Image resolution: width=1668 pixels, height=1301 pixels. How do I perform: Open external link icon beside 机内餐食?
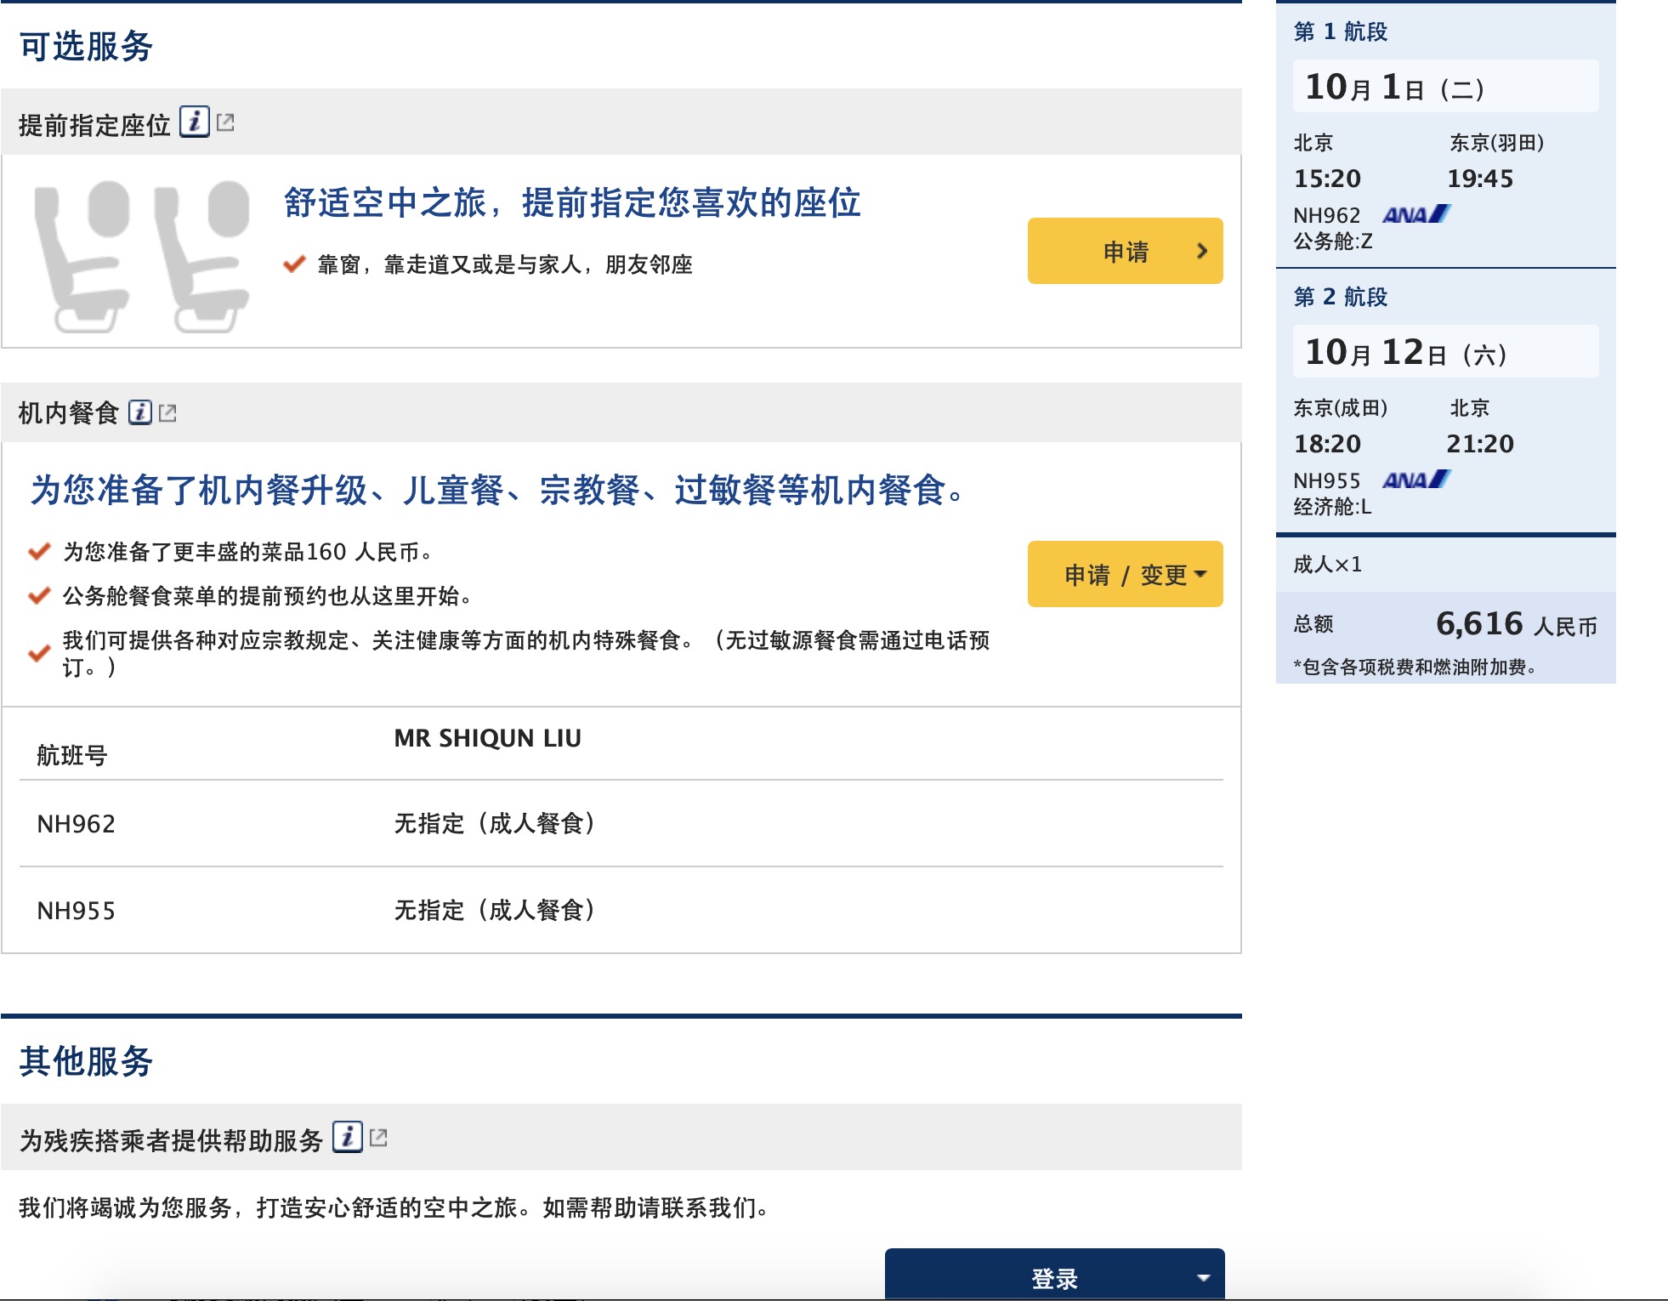click(x=167, y=412)
